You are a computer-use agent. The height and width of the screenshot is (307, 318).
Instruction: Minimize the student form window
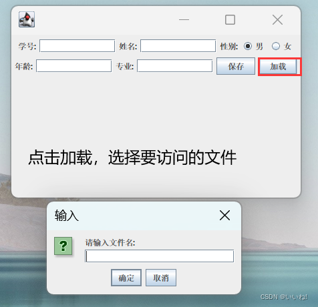point(184,19)
